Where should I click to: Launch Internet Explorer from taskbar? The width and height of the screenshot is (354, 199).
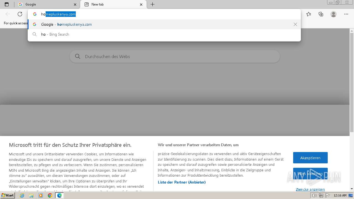pos(22,195)
